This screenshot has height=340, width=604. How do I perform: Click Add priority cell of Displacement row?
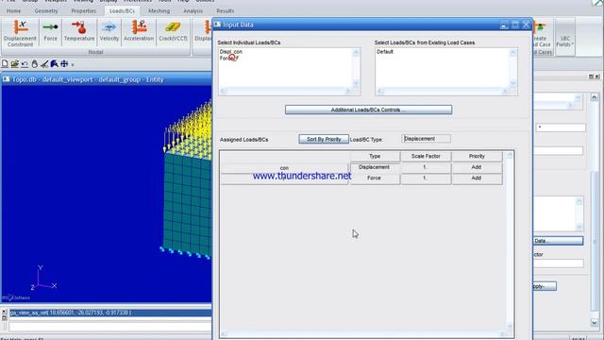[x=477, y=167]
